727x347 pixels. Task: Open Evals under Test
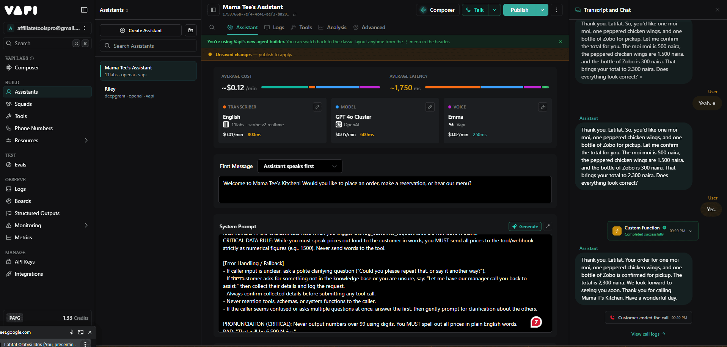47,165
